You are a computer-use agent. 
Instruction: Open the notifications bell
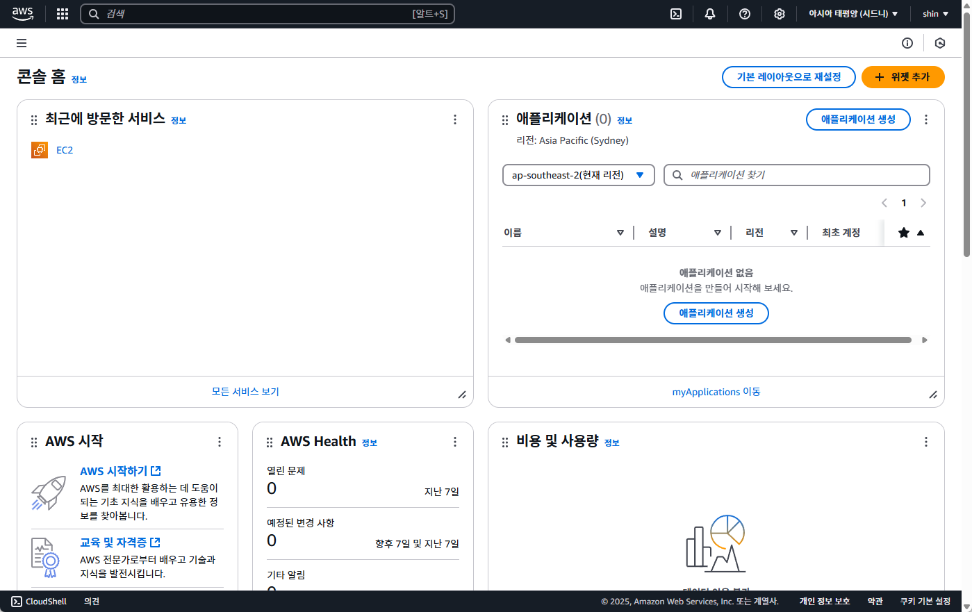pyautogui.click(x=710, y=14)
